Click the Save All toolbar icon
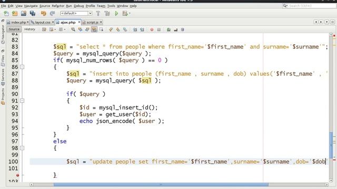Screen dimensions: 337x189 tap(33, 14)
